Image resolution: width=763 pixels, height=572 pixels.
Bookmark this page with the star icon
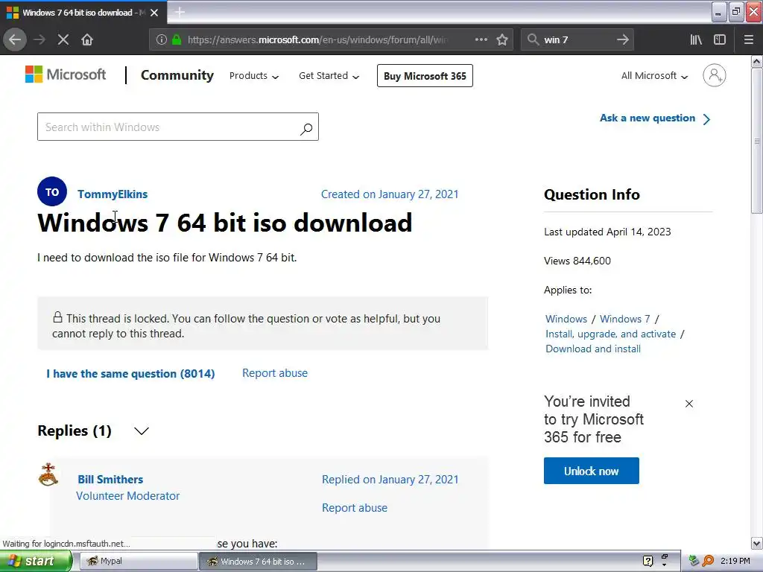[502, 39]
